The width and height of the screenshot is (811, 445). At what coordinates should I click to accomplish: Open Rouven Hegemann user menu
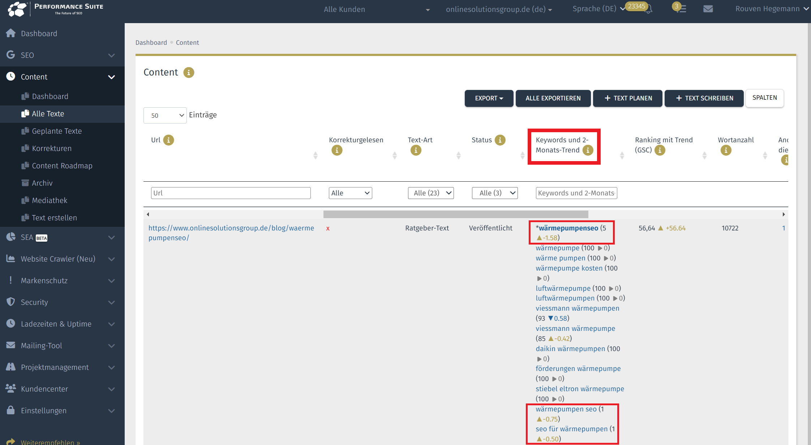click(772, 9)
